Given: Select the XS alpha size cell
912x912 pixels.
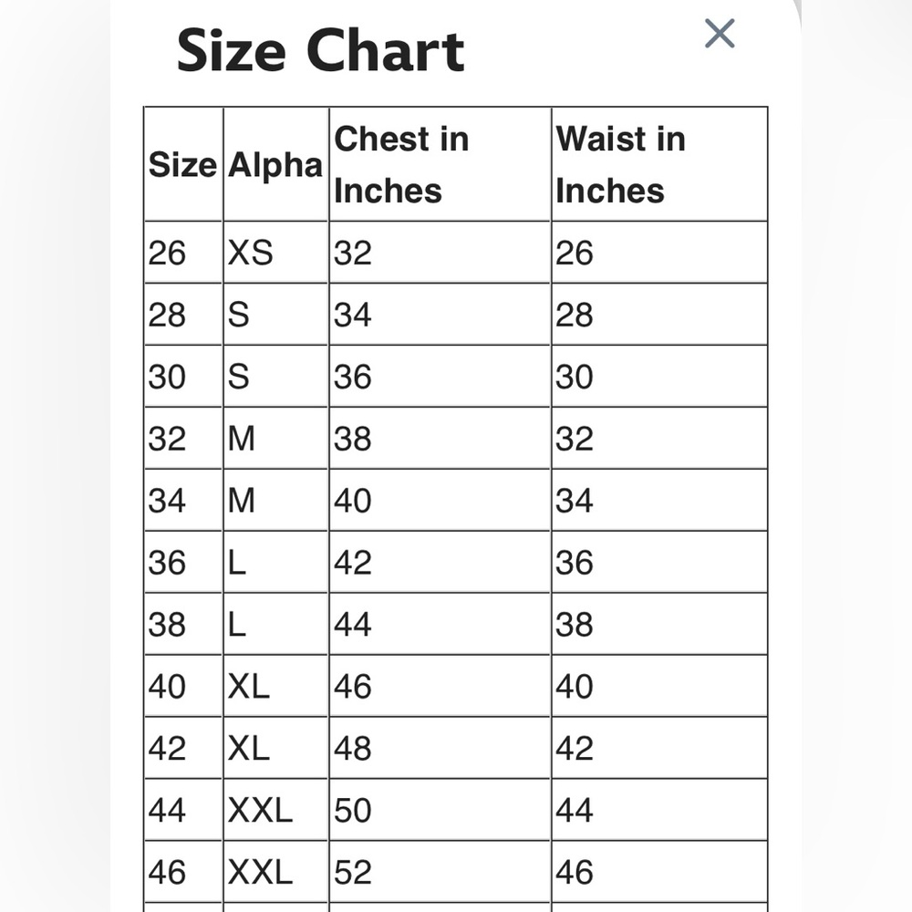Looking at the screenshot, I should (x=275, y=253).
